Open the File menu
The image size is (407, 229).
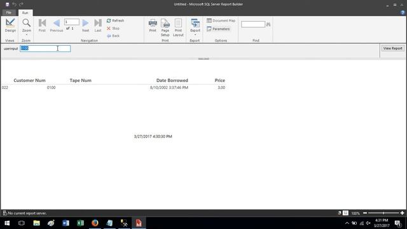click(8, 13)
